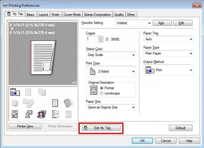Open the Paper Type dropdown showing Plain Paper

click(x=168, y=53)
